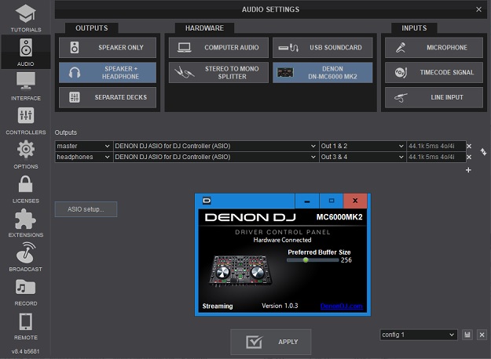
Task: Open the Controllers settings
Action: click(x=26, y=121)
